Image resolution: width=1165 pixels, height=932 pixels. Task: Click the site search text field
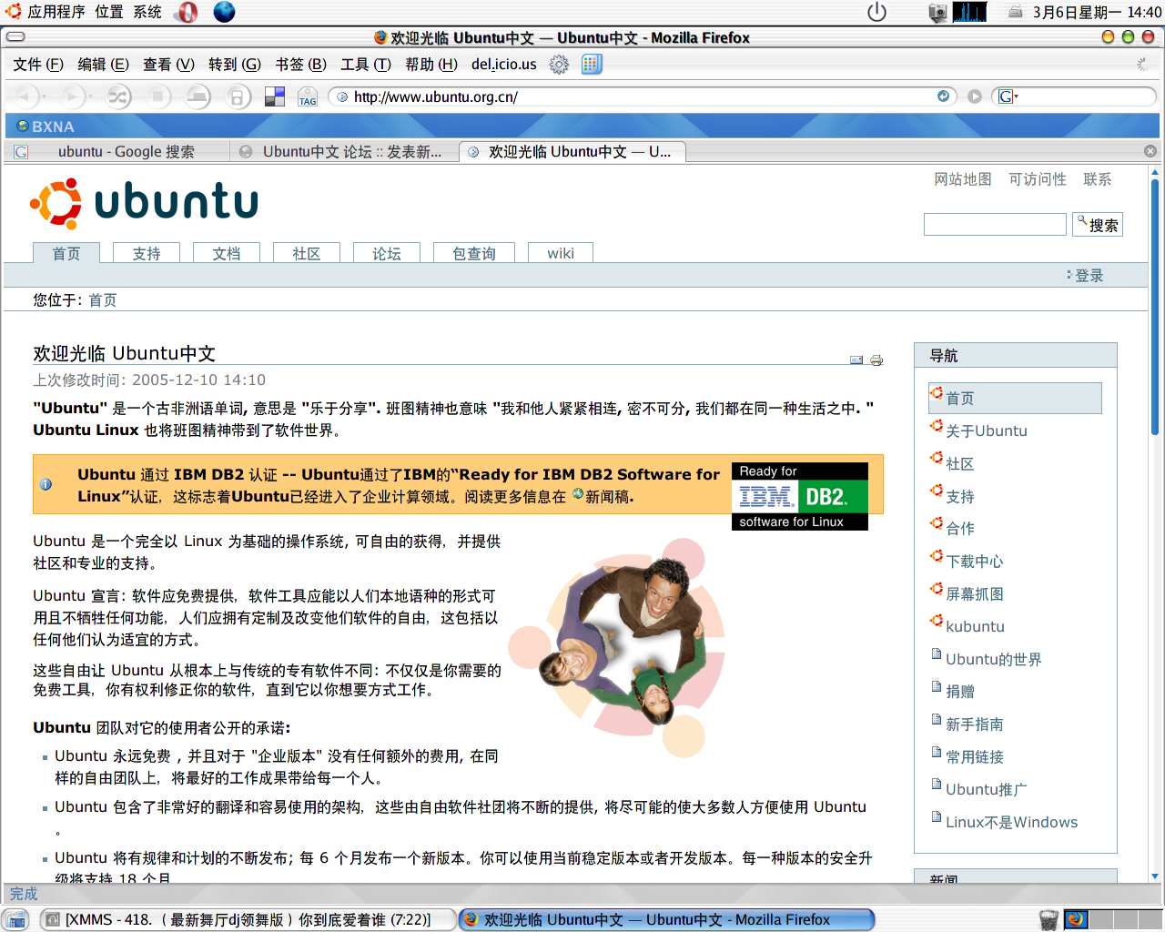[x=995, y=225]
